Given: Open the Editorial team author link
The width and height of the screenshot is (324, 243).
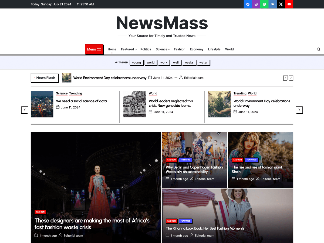Looking at the screenshot, I should coord(193,77).
